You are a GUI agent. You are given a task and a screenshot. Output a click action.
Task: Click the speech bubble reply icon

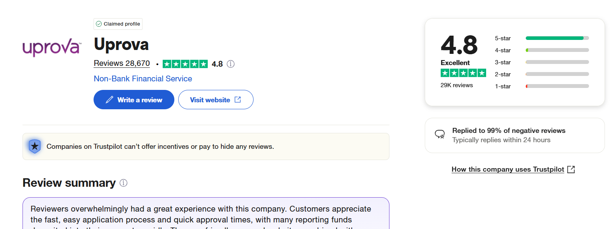[x=440, y=134]
